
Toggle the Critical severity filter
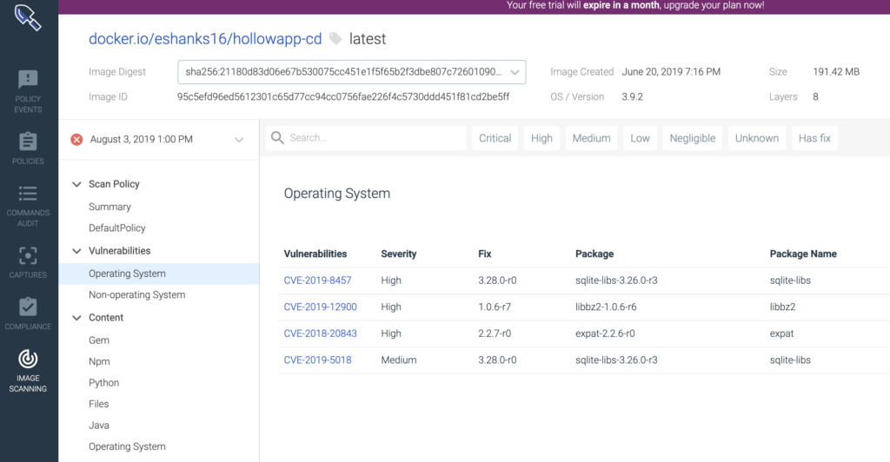tap(495, 138)
